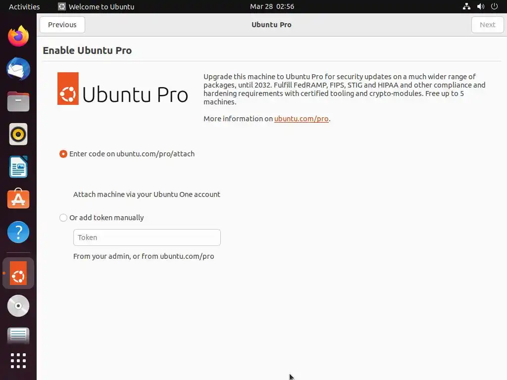The width and height of the screenshot is (507, 380).
Task: Select Or add token manually option
Action: [63, 218]
